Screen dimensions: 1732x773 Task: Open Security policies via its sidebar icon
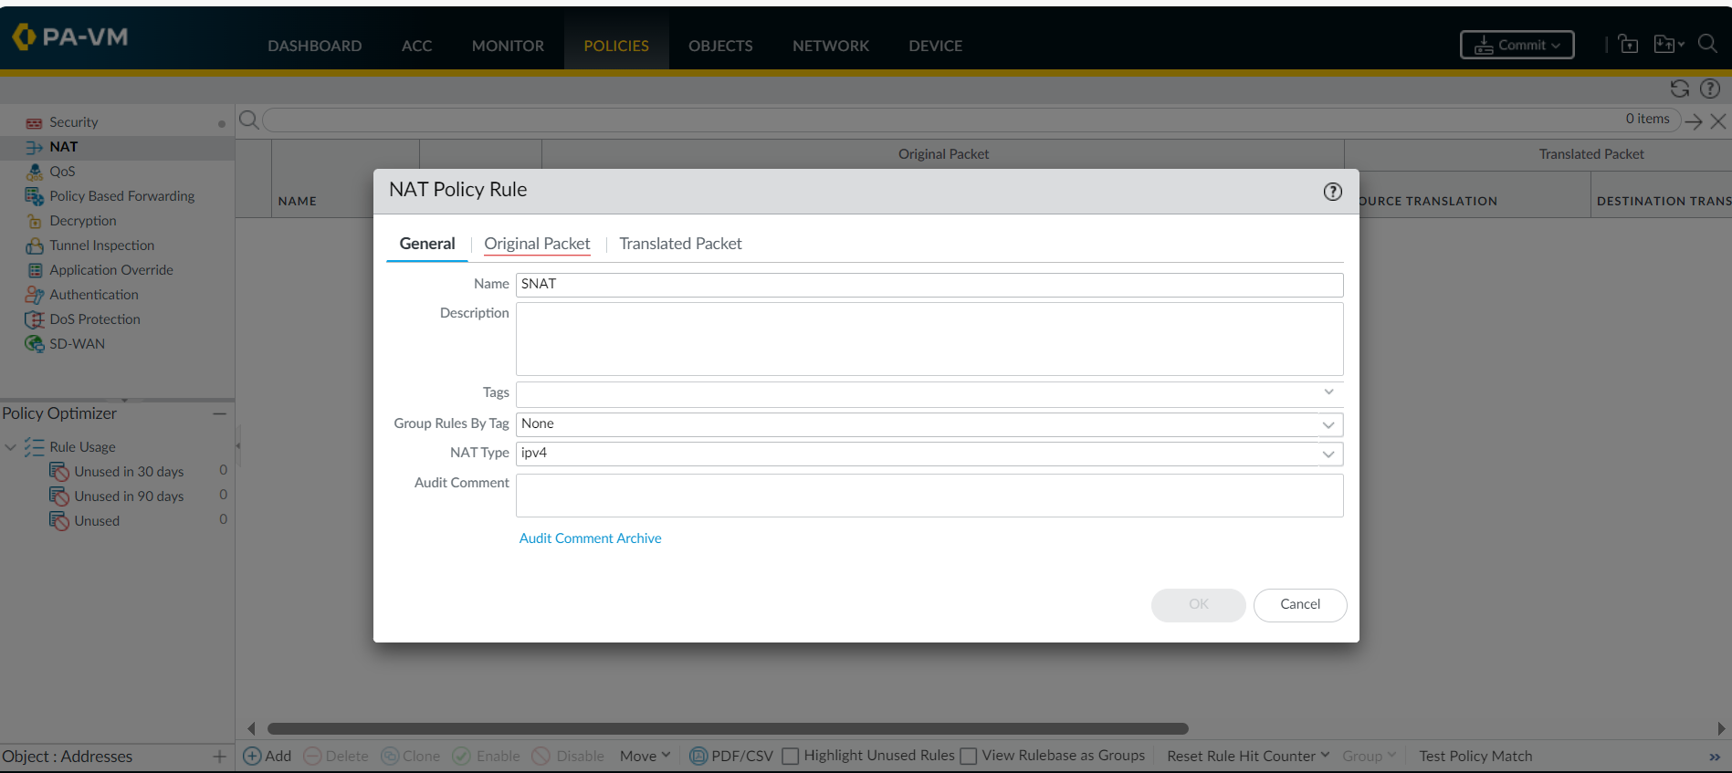(34, 123)
